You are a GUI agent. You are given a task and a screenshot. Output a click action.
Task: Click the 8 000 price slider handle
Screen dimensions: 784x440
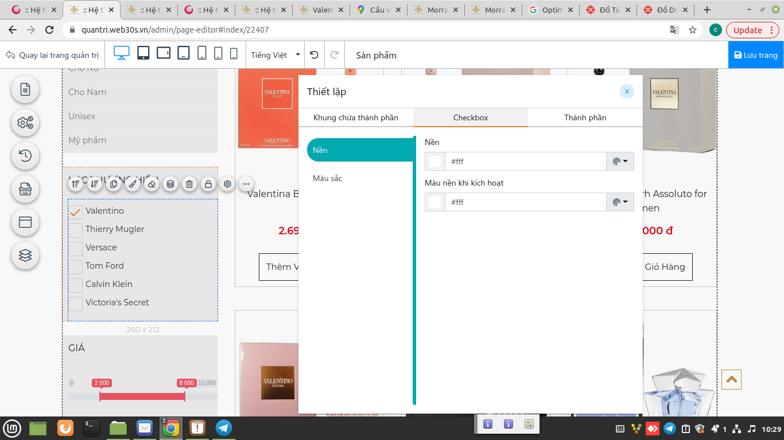click(187, 383)
